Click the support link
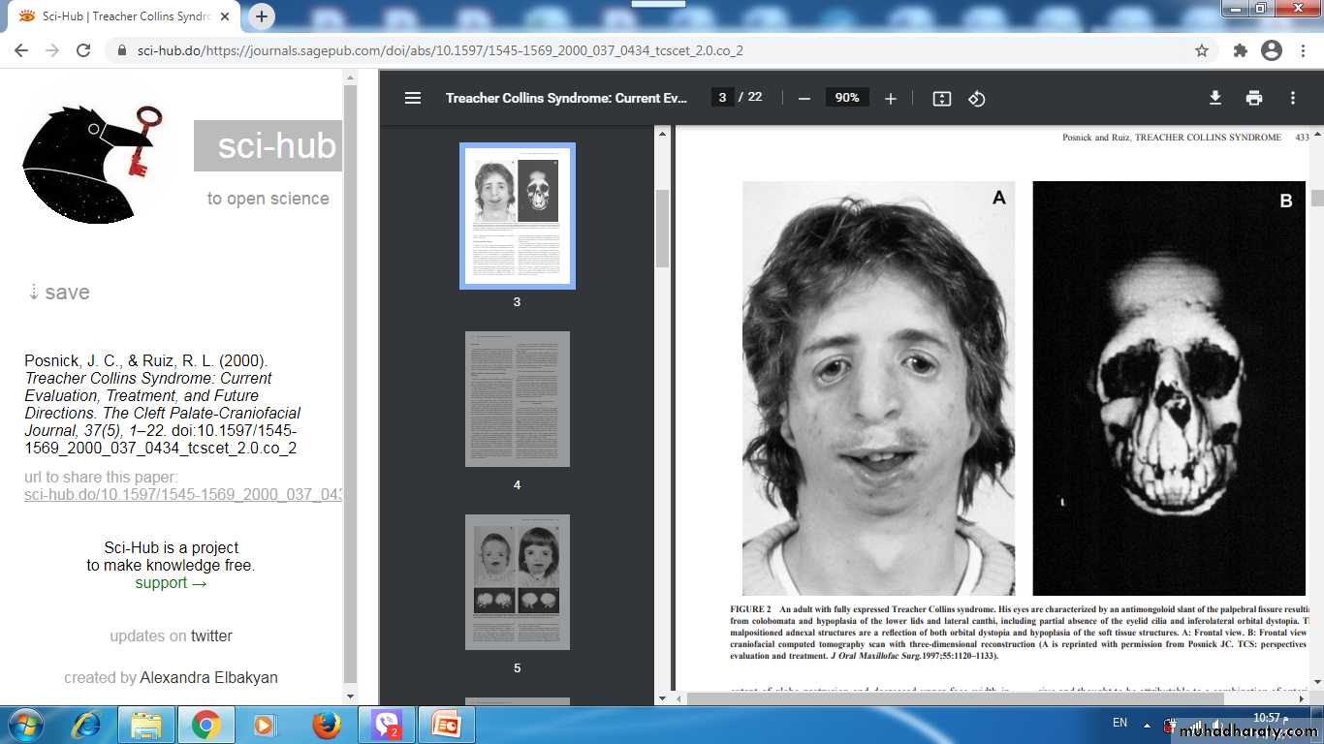Image resolution: width=1324 pixels, height=744 pixels. click(x=171, y=582)
